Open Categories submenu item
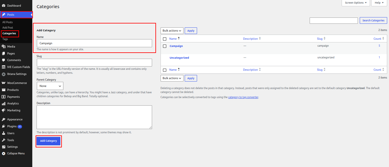389x167 pixels. click(x=9, y=33)
